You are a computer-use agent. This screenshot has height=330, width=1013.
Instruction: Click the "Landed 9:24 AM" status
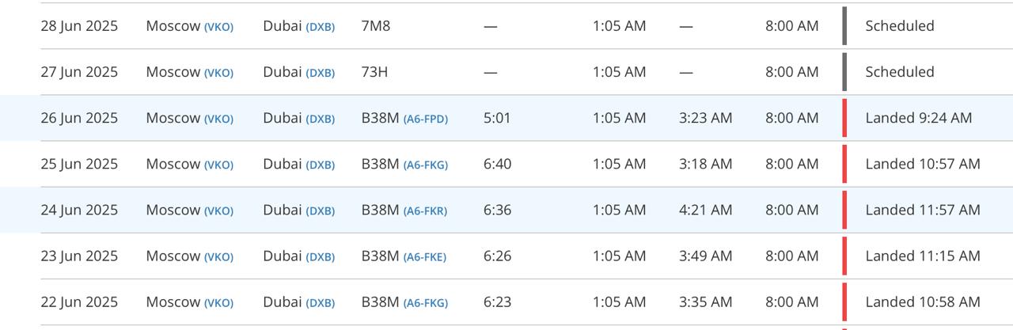tap(919, 118)
